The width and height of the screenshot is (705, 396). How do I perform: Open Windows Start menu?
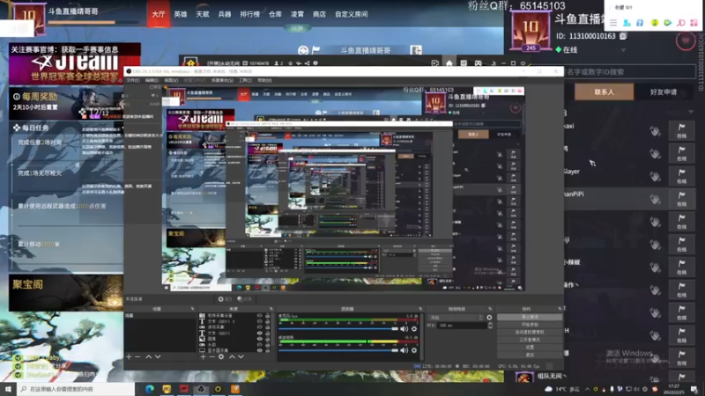point(8,389)
